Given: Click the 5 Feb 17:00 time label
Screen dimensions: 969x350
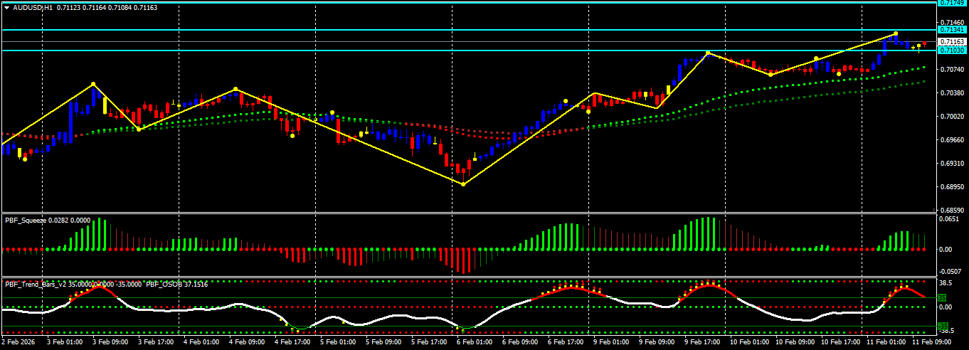Looking at the screenshot, I should click(x=430, y=342).
